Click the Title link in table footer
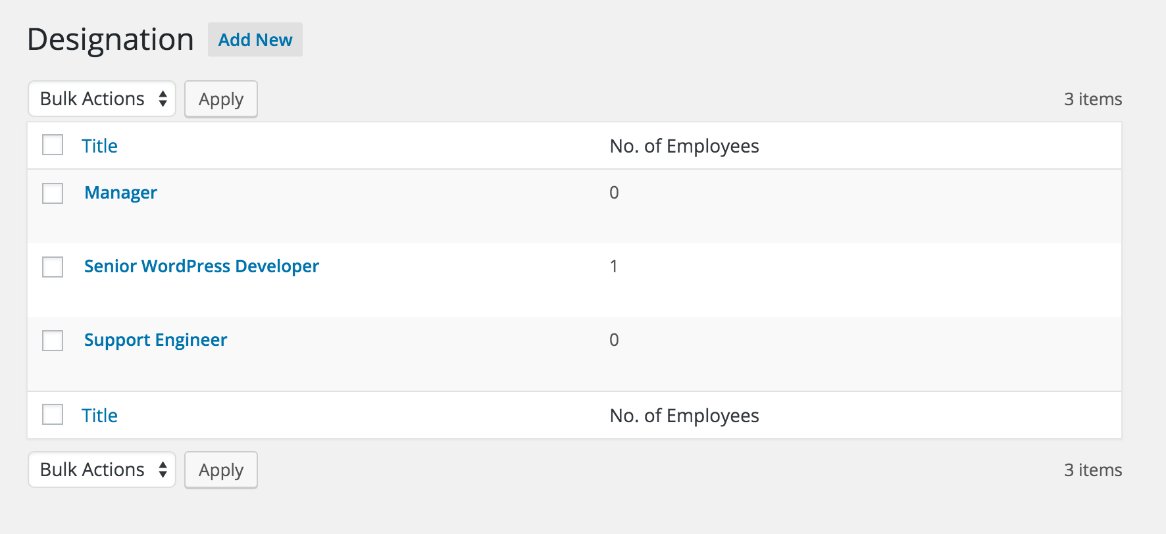Viewport: 1166px width, 534px height. pos(99,416)
